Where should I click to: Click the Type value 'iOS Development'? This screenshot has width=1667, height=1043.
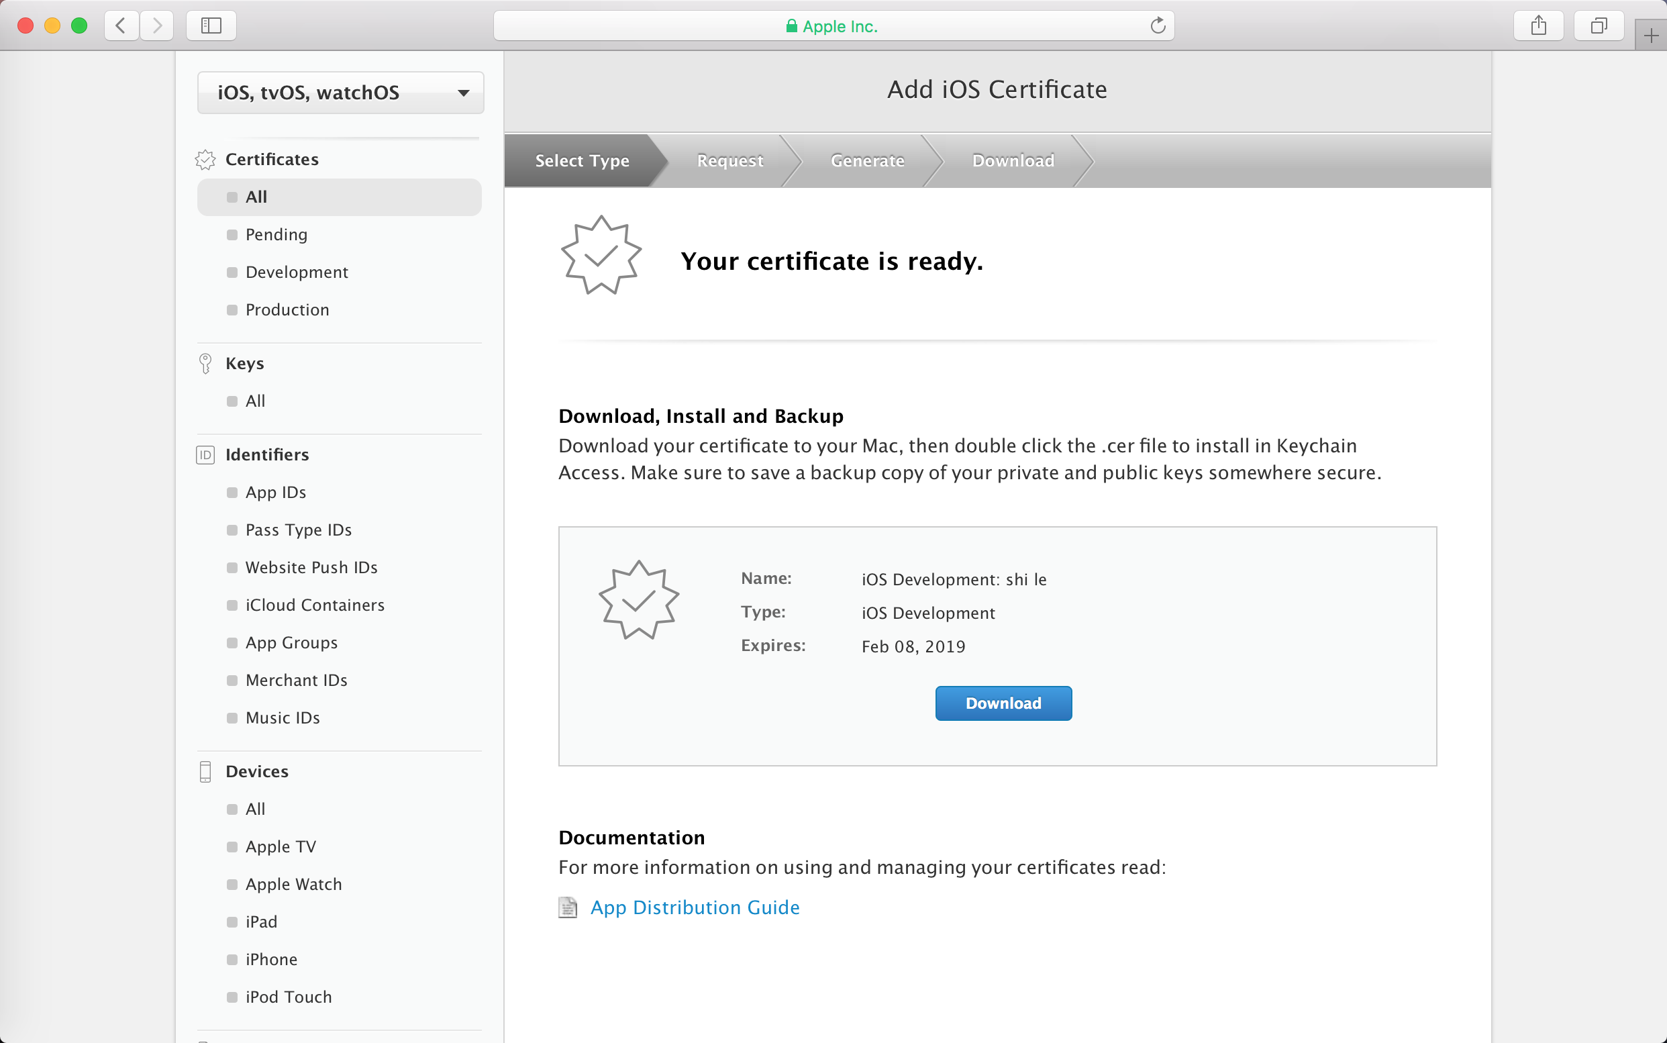(x=928, y=613)
